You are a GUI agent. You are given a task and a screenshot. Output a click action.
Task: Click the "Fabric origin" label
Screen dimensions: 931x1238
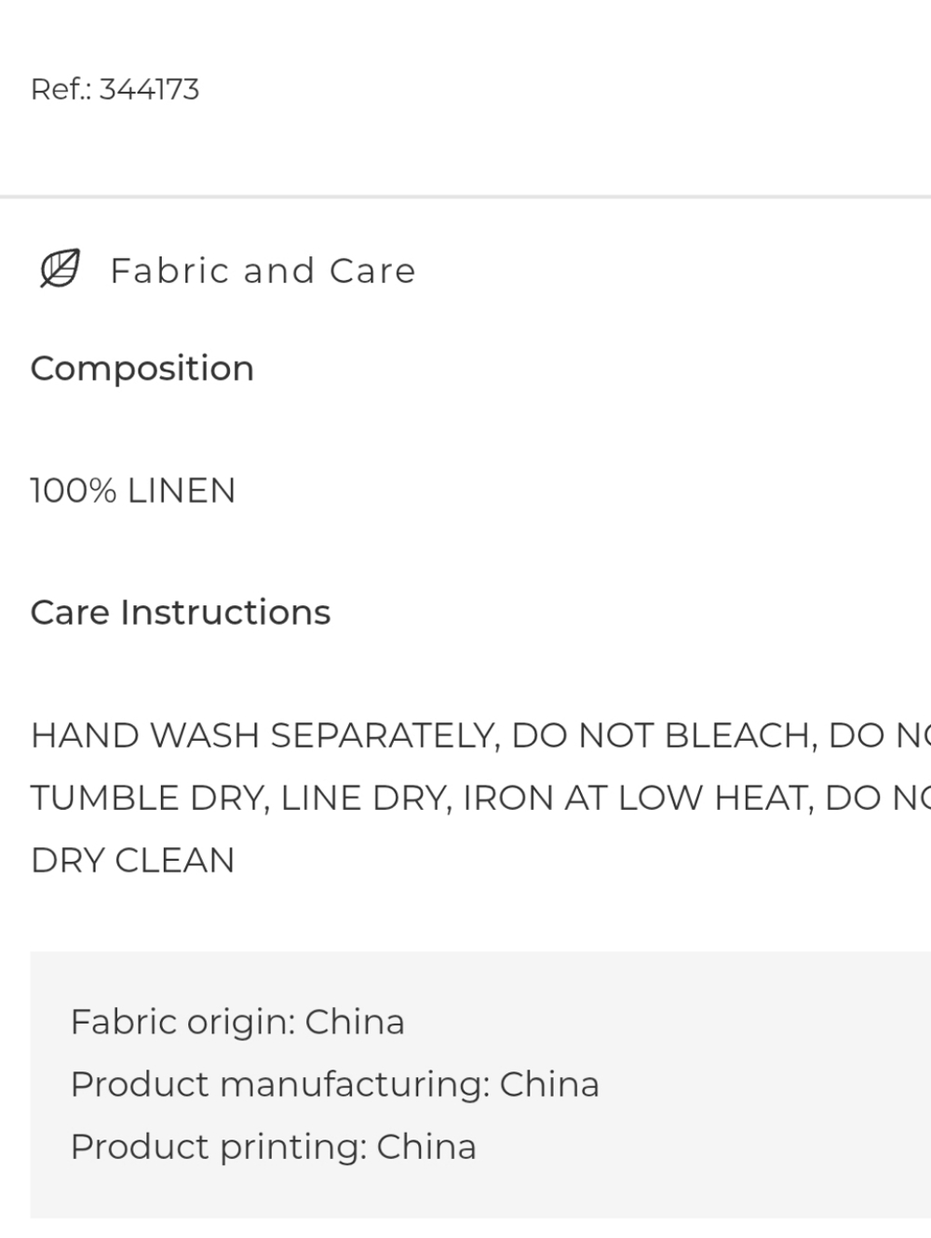coord(182,1022)
